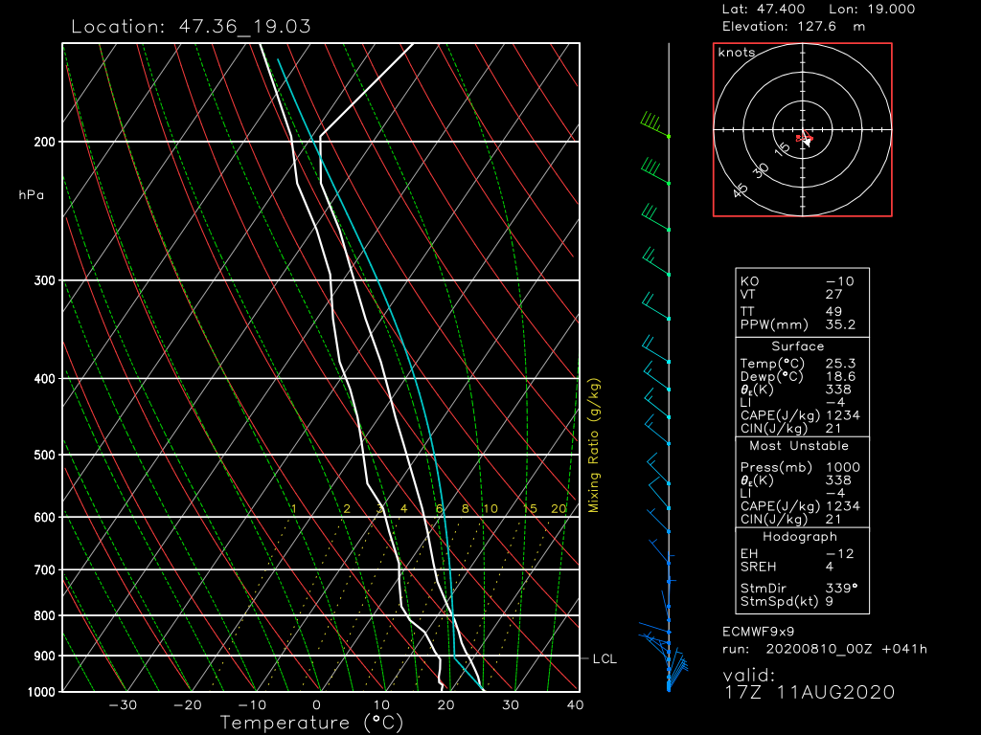Image resolution: width=981 pixels, height=735 pixels.
Task: Select the 'Surface' section header
Action: (x=797, y=346)
